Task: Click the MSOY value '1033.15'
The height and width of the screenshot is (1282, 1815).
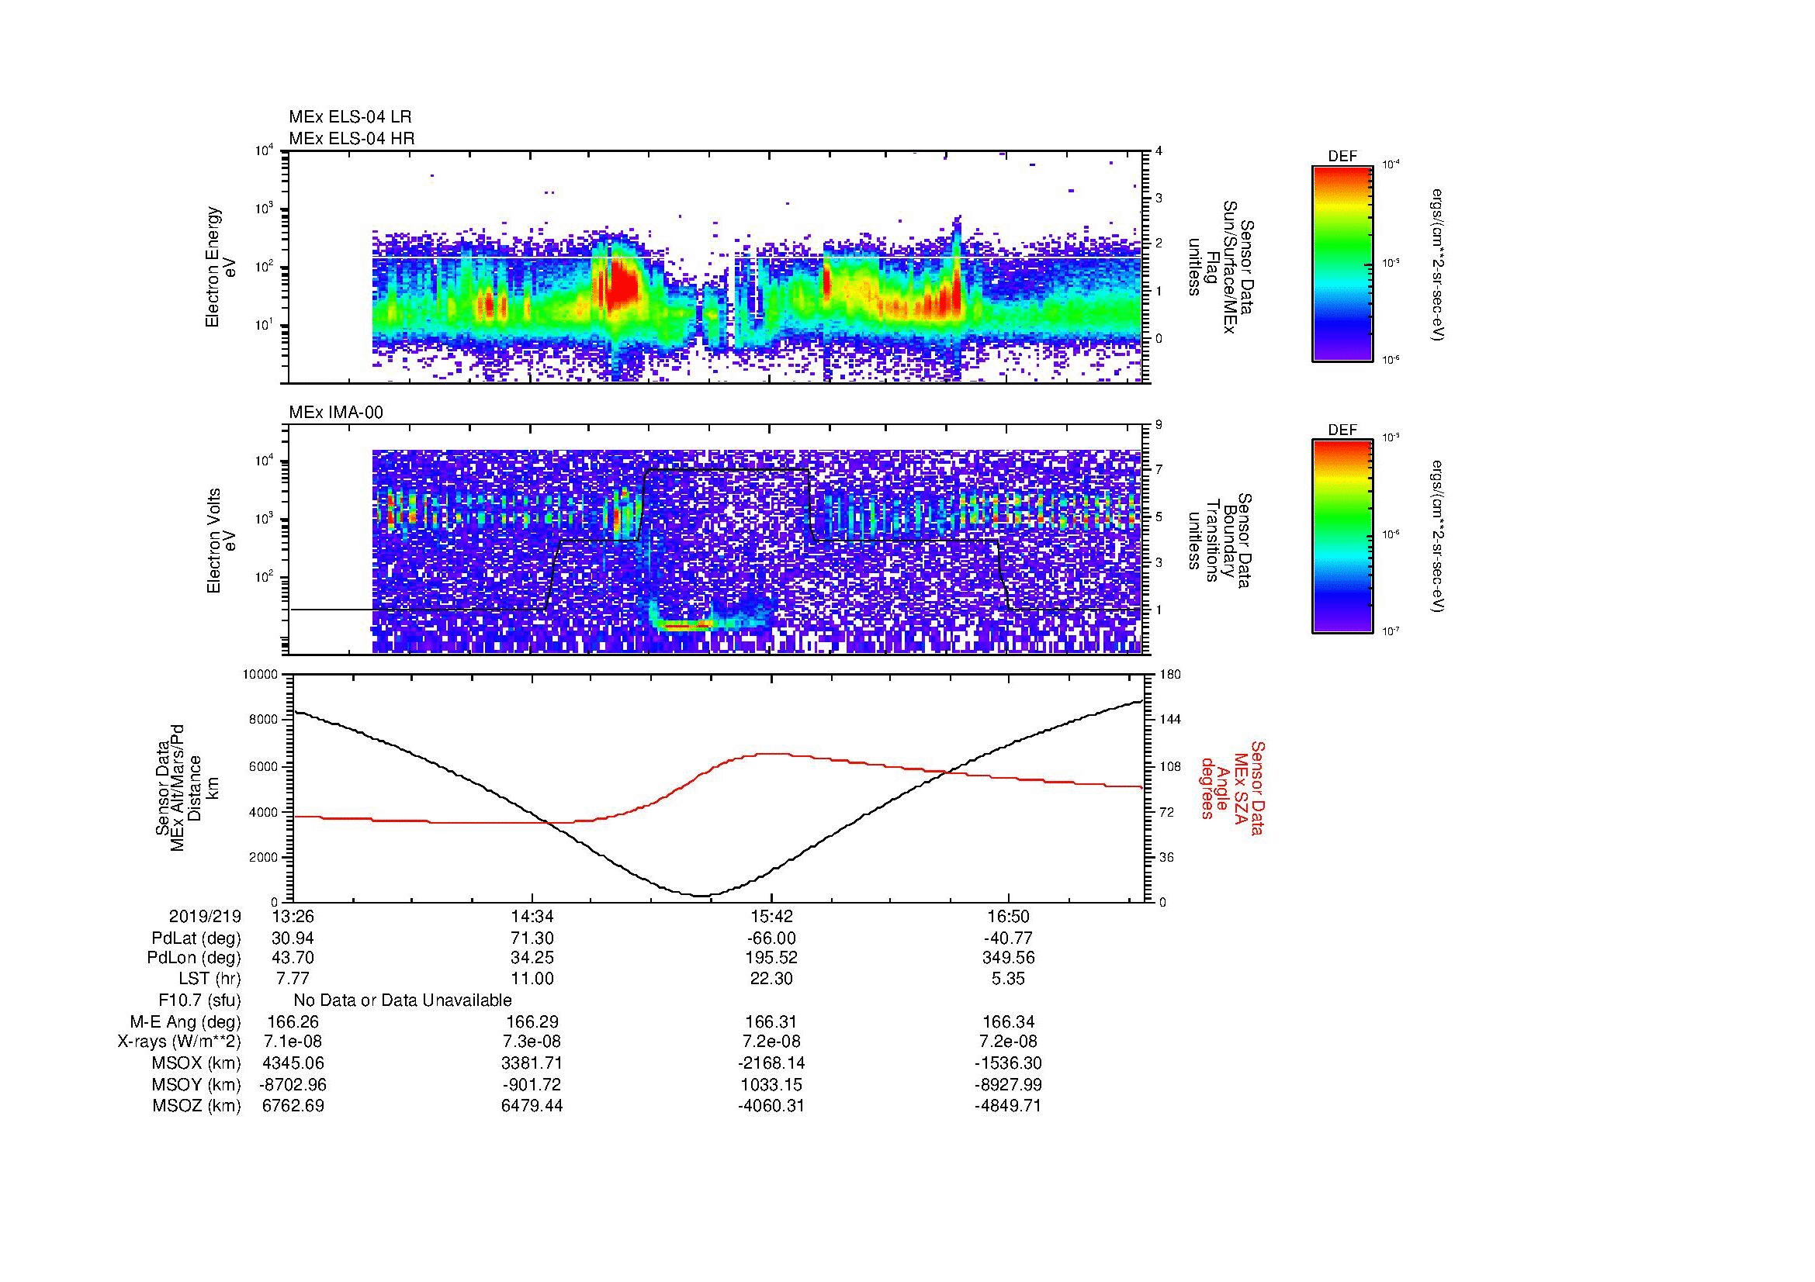Action: (x=771, y=1085)
